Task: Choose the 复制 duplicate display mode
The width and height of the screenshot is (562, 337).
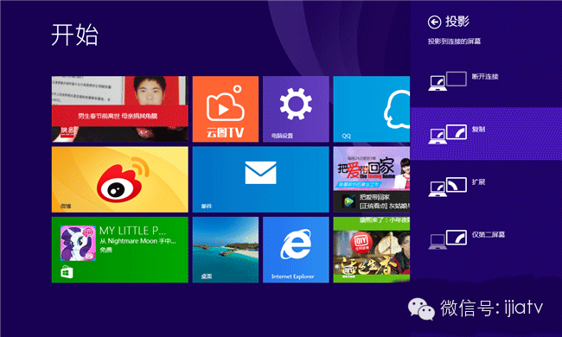Action: tap(486, 134)
